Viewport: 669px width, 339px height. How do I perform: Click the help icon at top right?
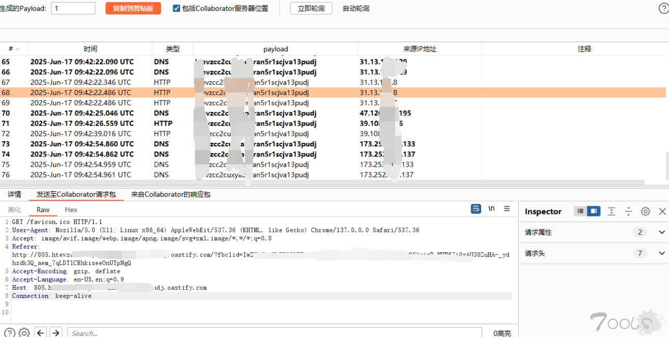(663, 9)
